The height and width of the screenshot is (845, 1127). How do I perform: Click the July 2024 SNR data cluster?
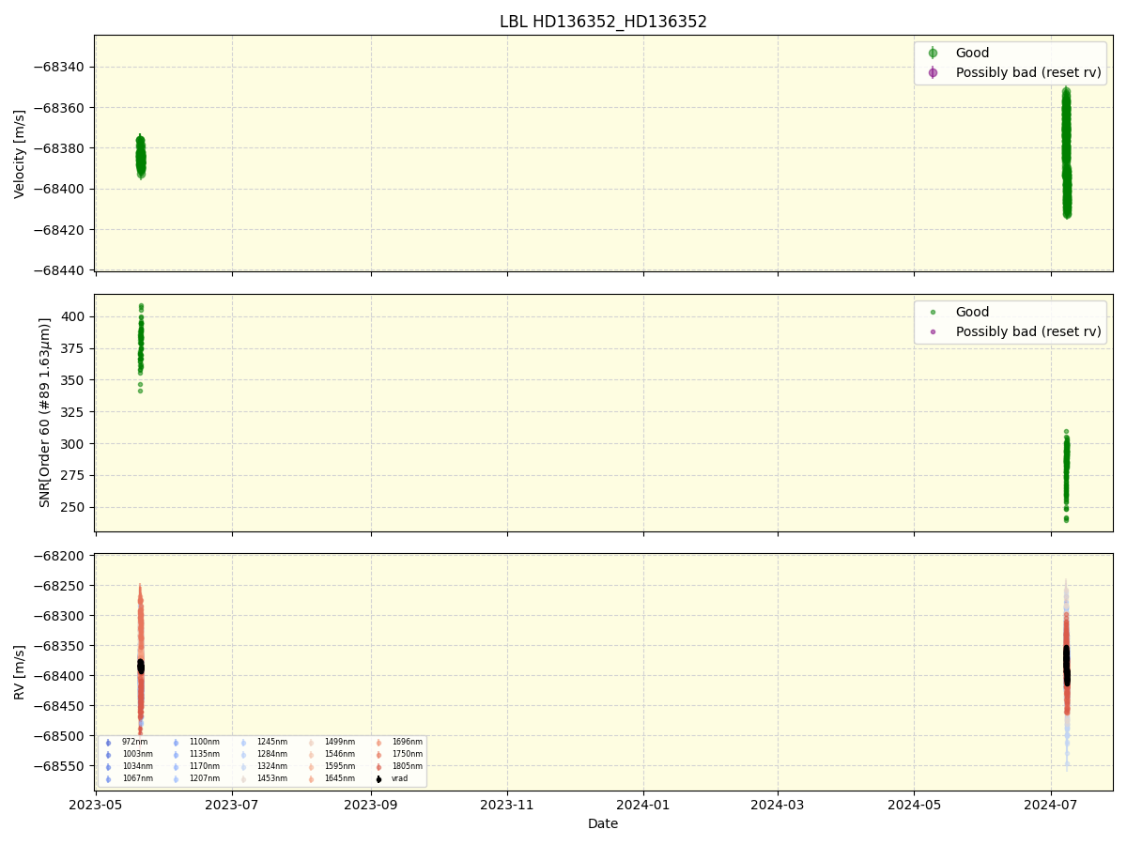[1066, 475]
